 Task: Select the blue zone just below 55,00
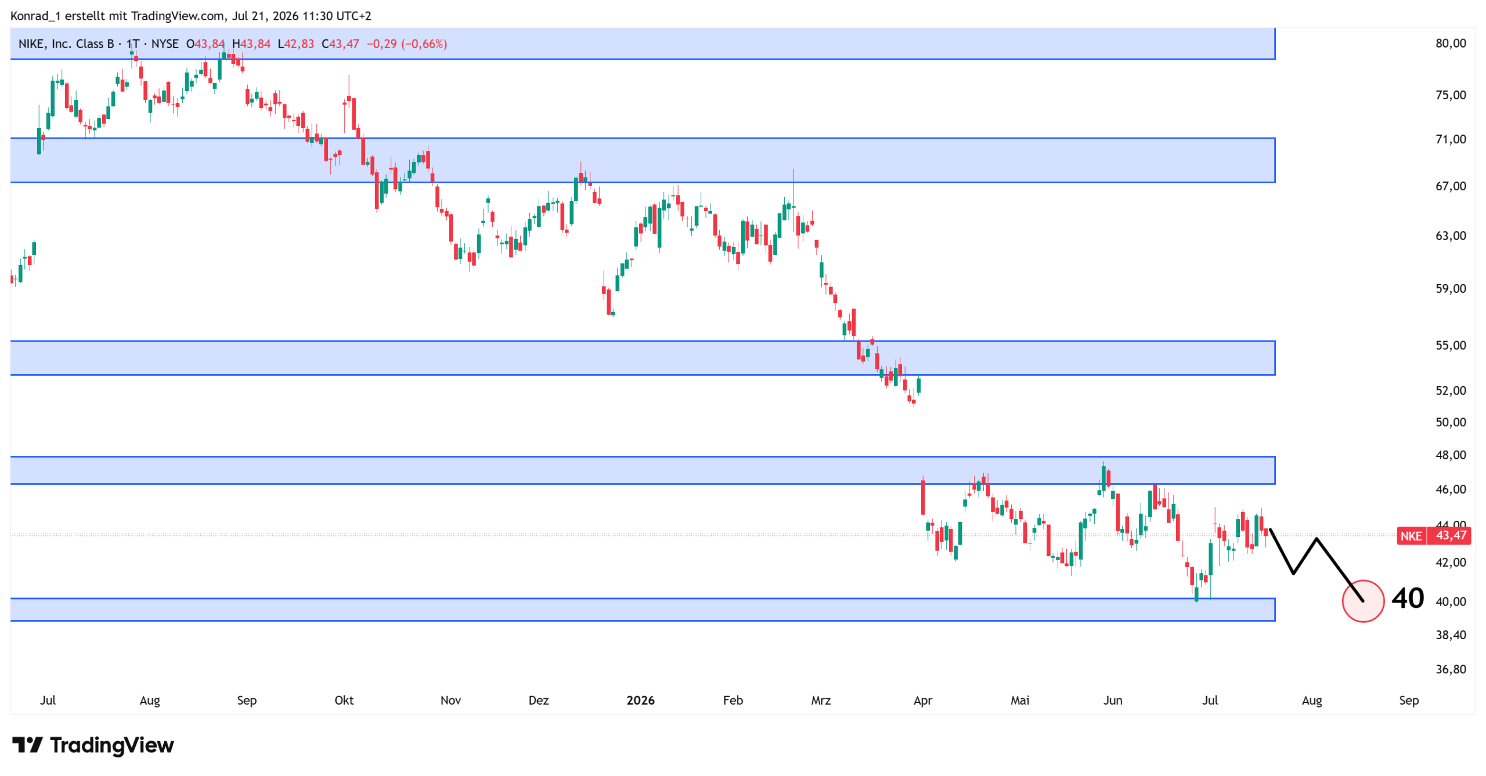coord(643,358)
